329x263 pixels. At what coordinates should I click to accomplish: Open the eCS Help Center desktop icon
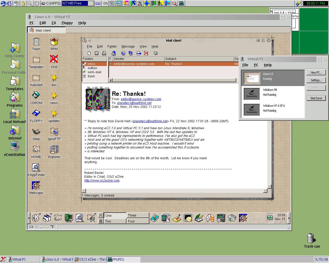(15, 51)
